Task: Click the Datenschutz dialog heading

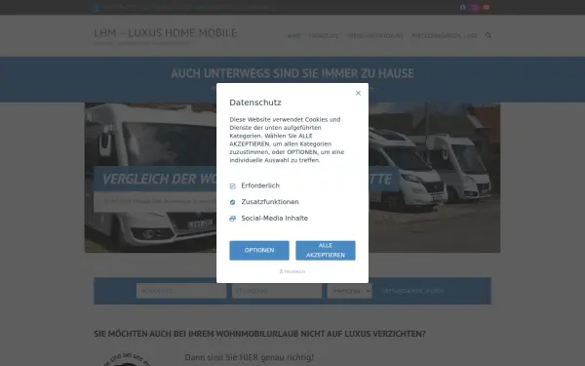Action: 255,102
